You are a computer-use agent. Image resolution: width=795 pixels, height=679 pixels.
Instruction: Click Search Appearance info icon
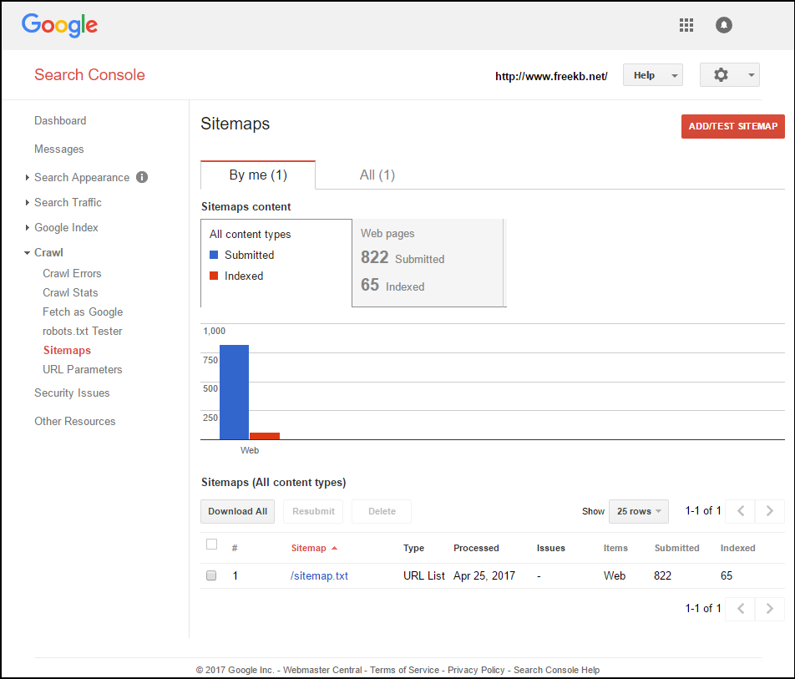click(142, 177)
